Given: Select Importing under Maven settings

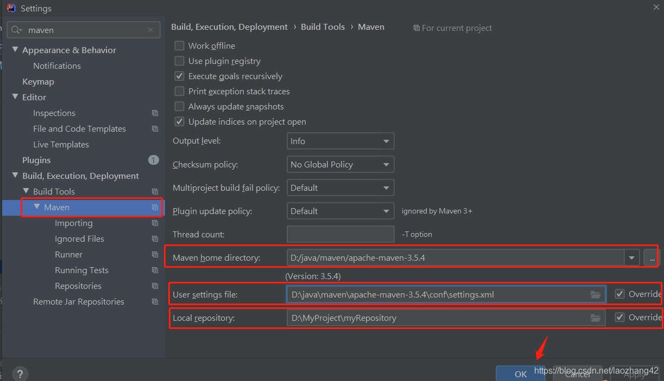Looking at the screenshot, I should [x=73, y=223].
